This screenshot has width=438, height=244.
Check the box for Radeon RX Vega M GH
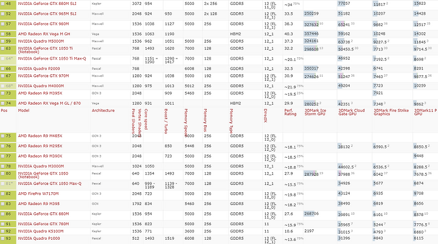tap(3, 34)
